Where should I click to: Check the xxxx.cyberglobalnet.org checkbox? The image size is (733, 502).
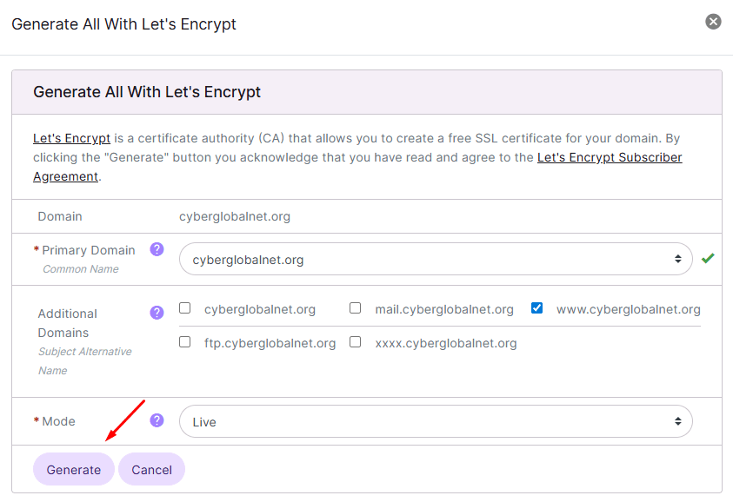pyautogui.click(x=356, y=342)
